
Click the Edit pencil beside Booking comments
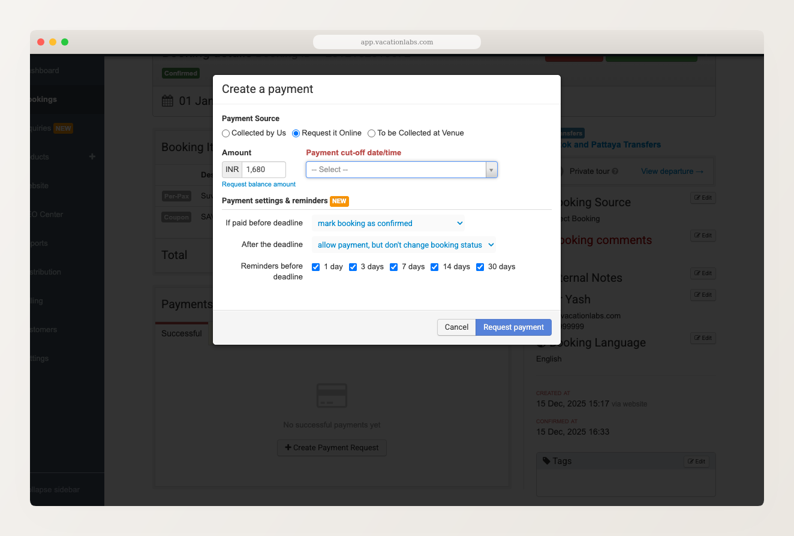pyautogui.click(x=702, y=235)
